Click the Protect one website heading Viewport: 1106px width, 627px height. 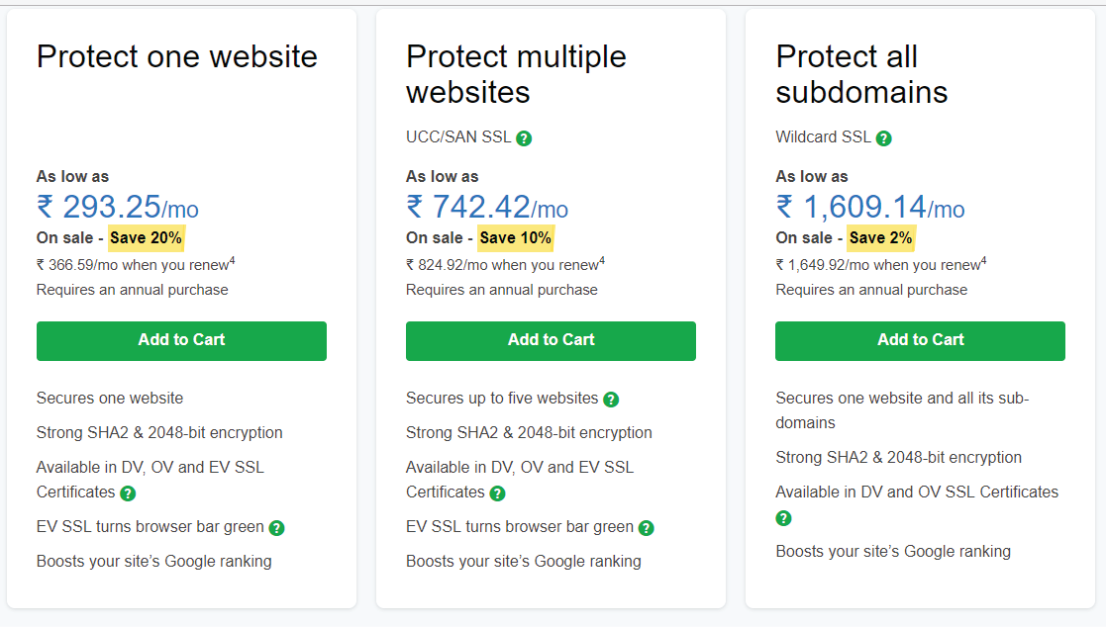pos(177,56)
